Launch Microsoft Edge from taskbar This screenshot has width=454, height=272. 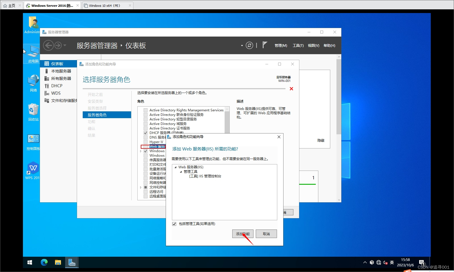click(x=44, y=262)
